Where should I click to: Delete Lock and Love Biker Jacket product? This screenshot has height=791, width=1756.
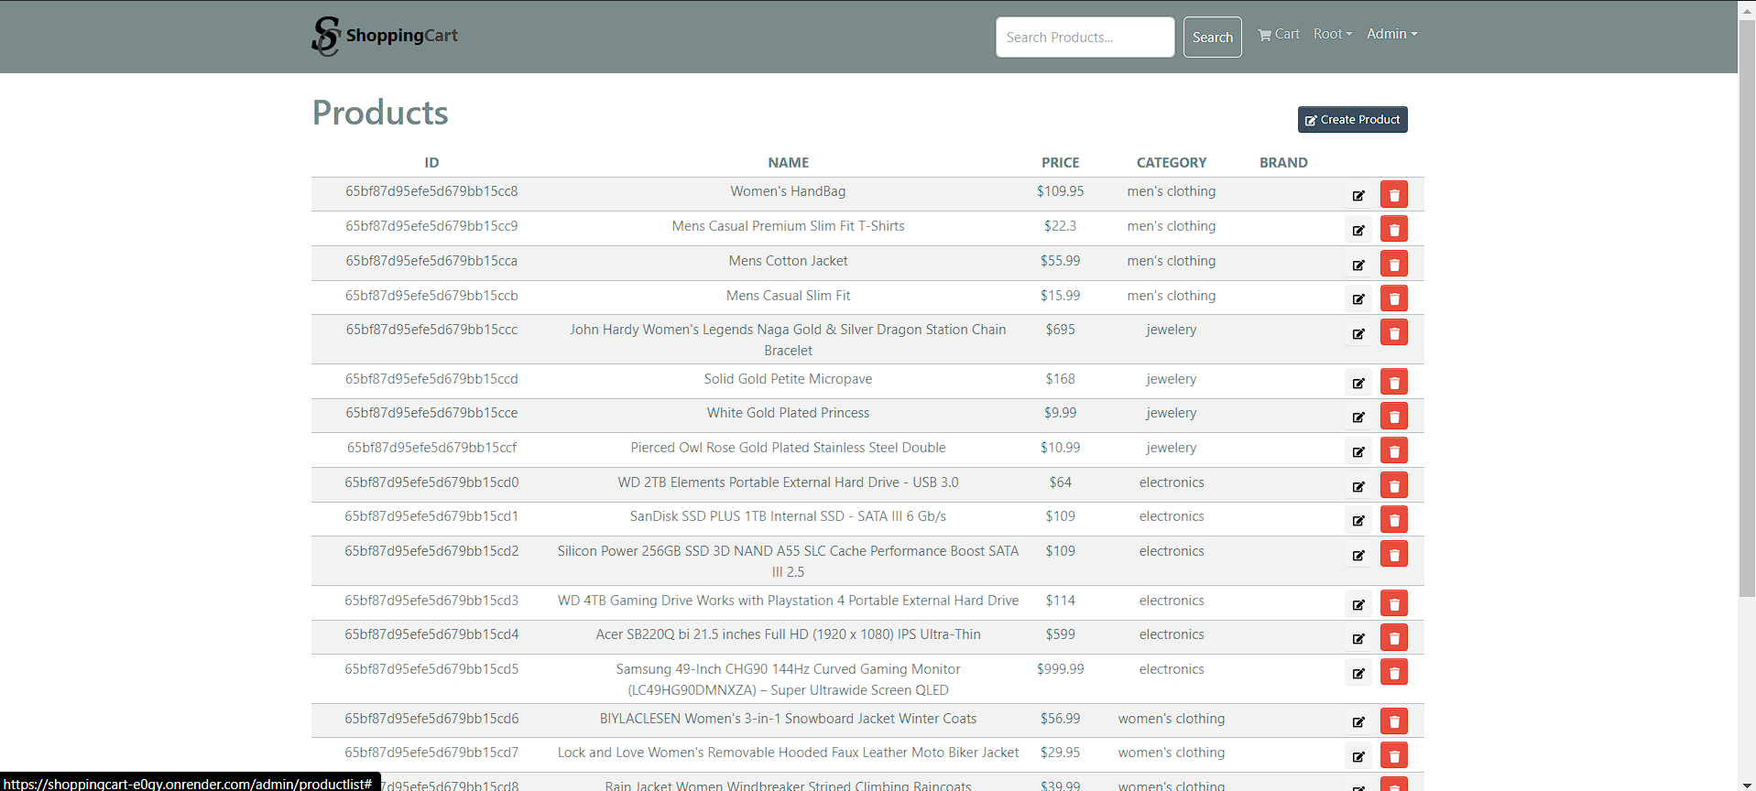(1393, 756)
